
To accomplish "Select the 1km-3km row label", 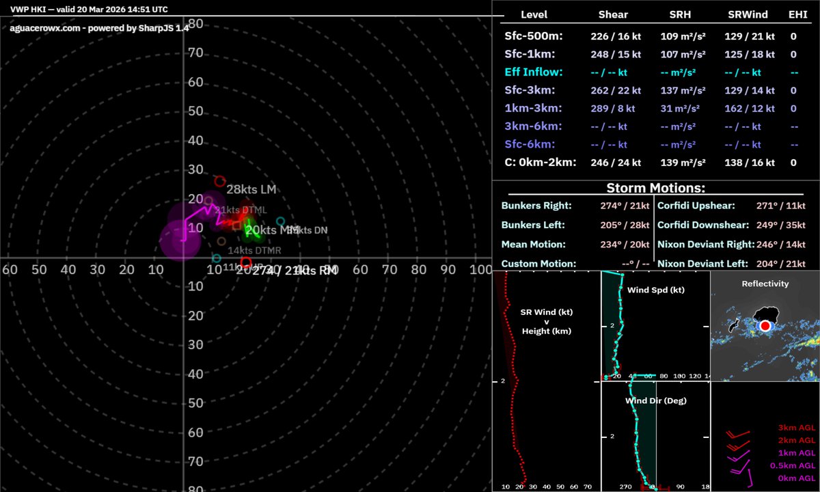I will [532, 108].
